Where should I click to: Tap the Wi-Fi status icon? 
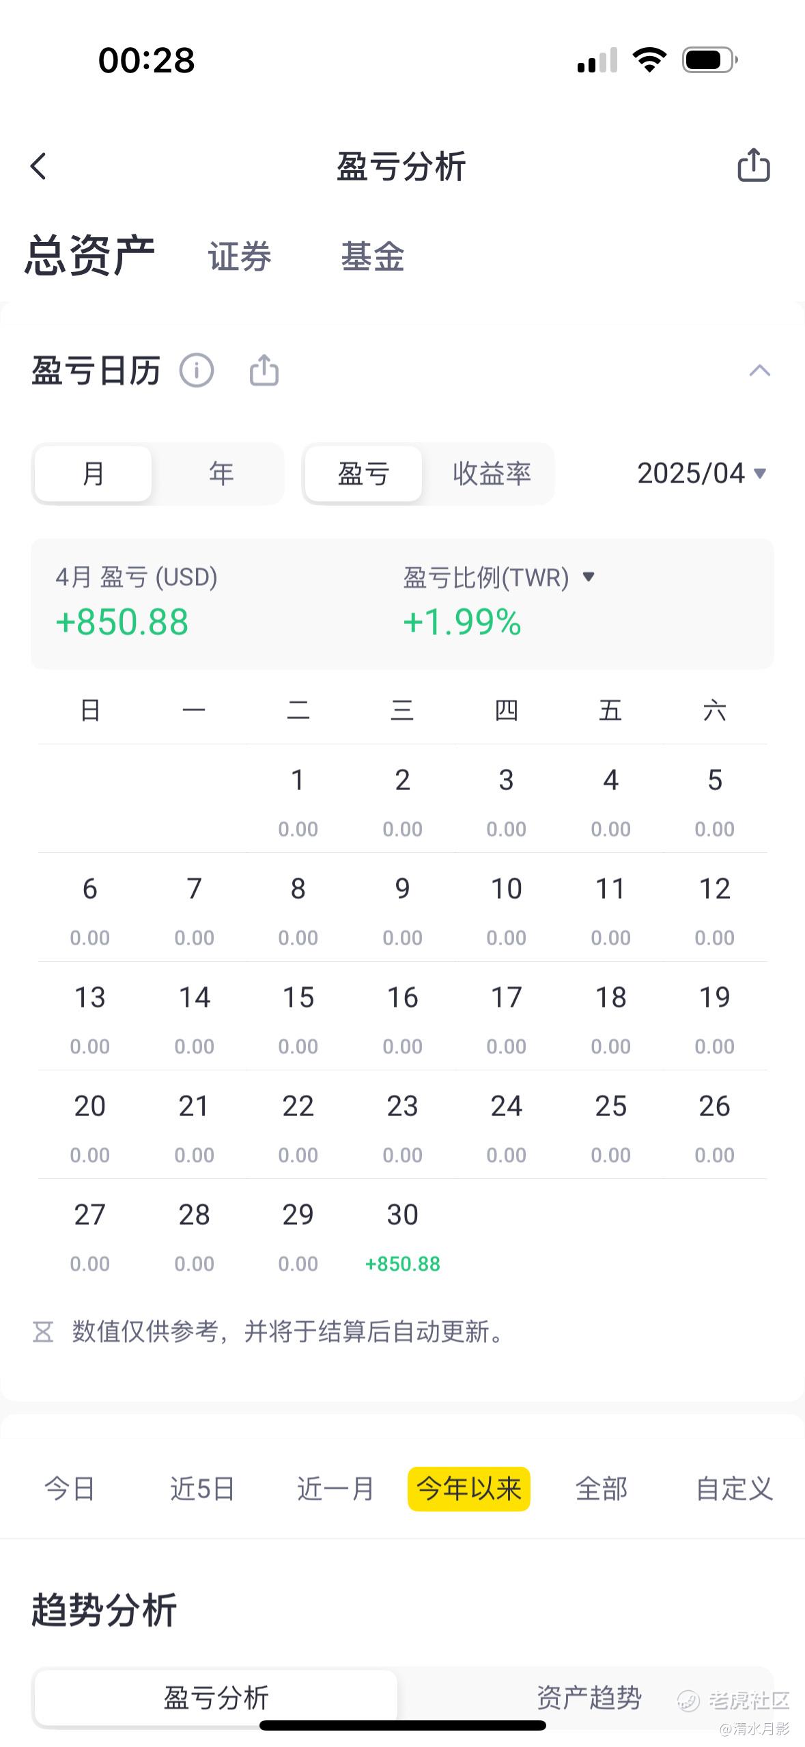coord(649,60)
